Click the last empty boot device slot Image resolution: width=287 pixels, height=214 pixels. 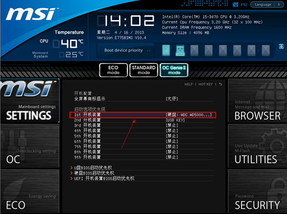pos(265,50)
